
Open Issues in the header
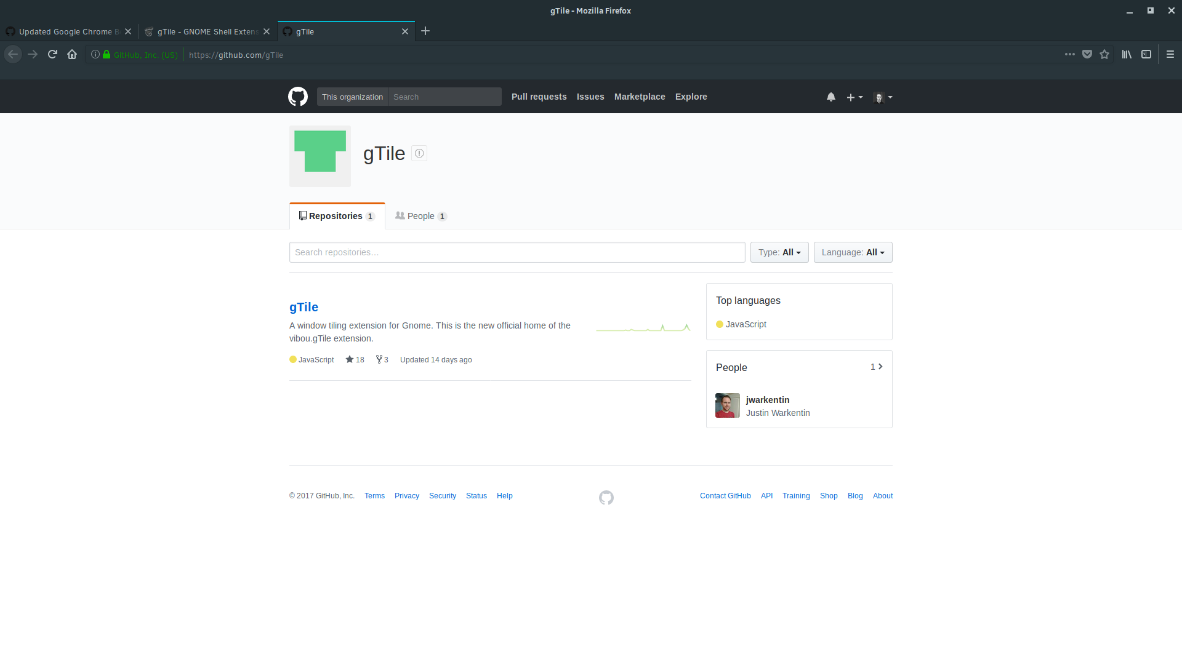click(x=590, y=97)
